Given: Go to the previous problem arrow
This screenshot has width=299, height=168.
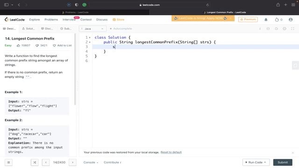Looking at the screenshot, I should click(46, 162).
